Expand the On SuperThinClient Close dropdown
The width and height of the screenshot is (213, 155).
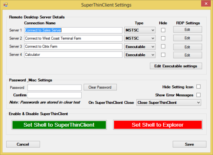click(169, 103)
